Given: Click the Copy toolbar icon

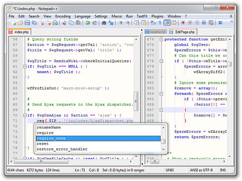Looking at the screenshot, I should (x=71, y=23).
